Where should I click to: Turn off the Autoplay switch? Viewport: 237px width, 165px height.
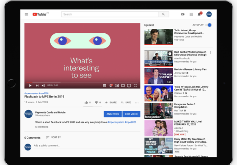[208, 25]
